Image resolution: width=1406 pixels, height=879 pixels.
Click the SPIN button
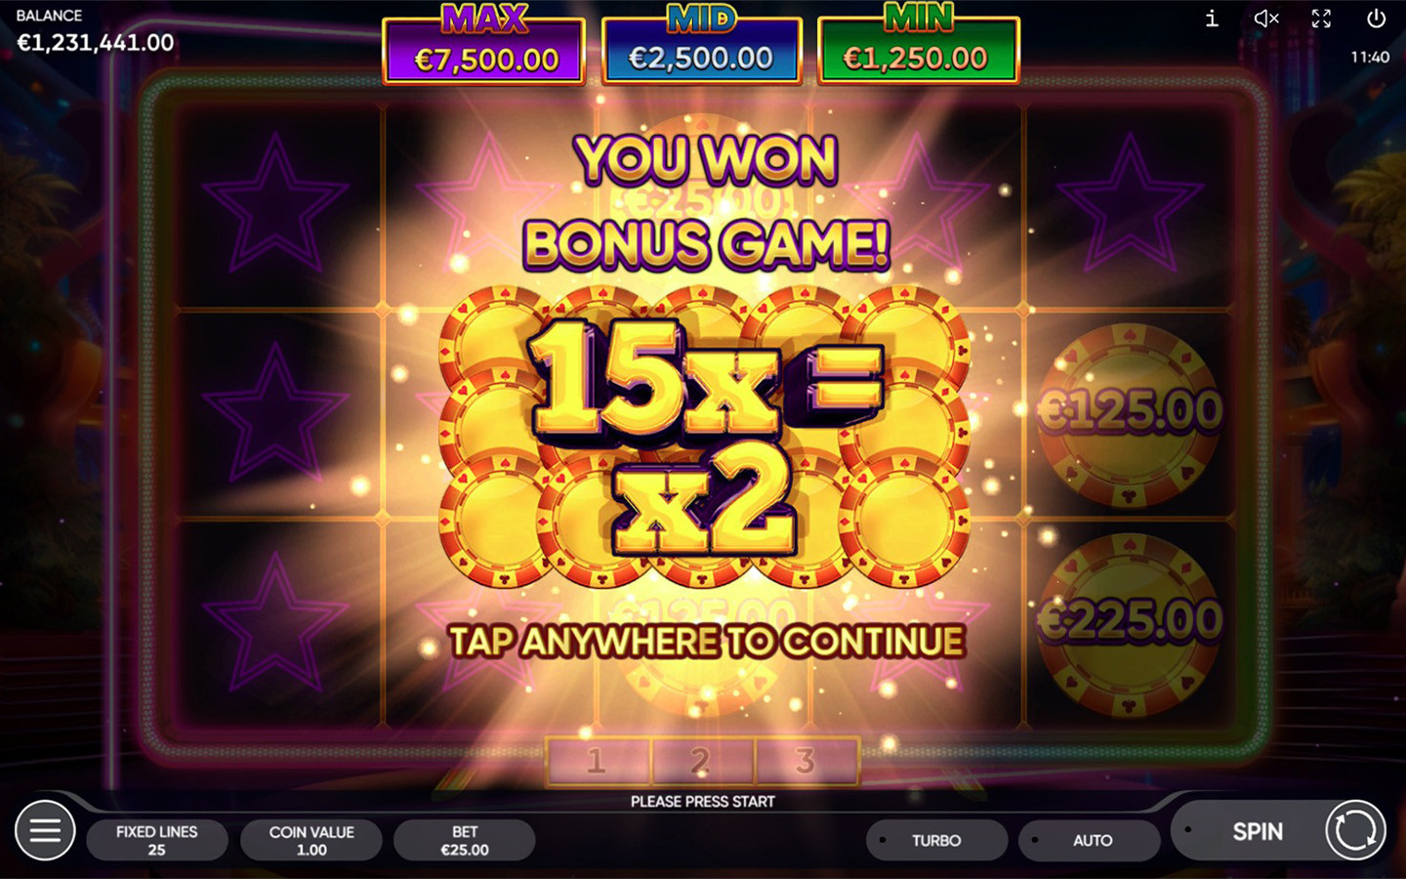(1258, 831)
